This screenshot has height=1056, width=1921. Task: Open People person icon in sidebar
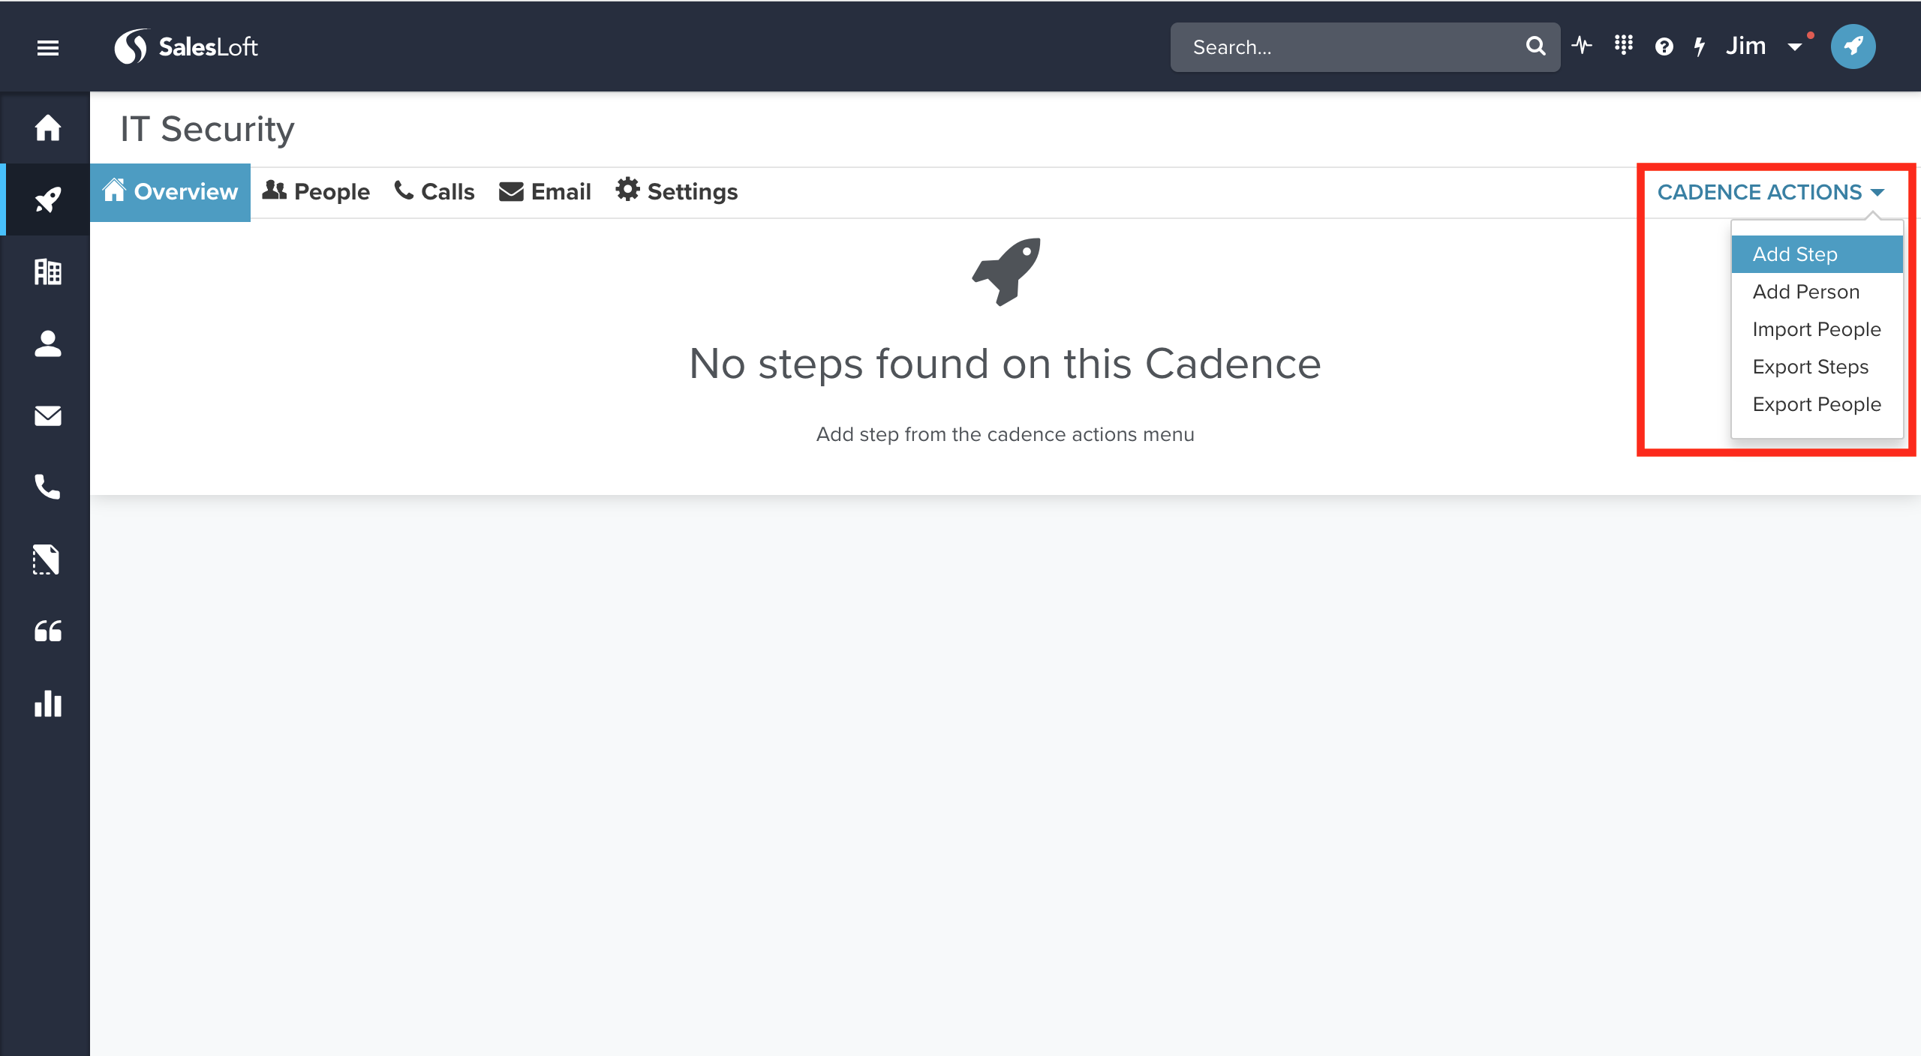(48, 343)
